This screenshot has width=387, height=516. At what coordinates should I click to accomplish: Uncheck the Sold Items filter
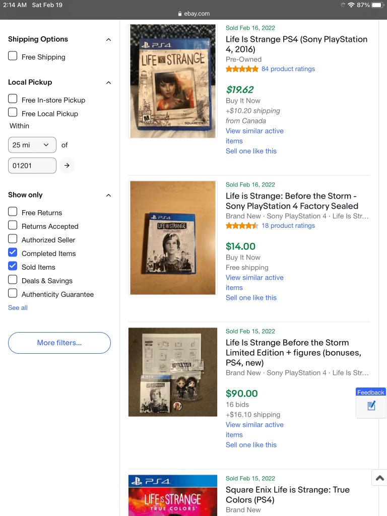tap(13, 267)
